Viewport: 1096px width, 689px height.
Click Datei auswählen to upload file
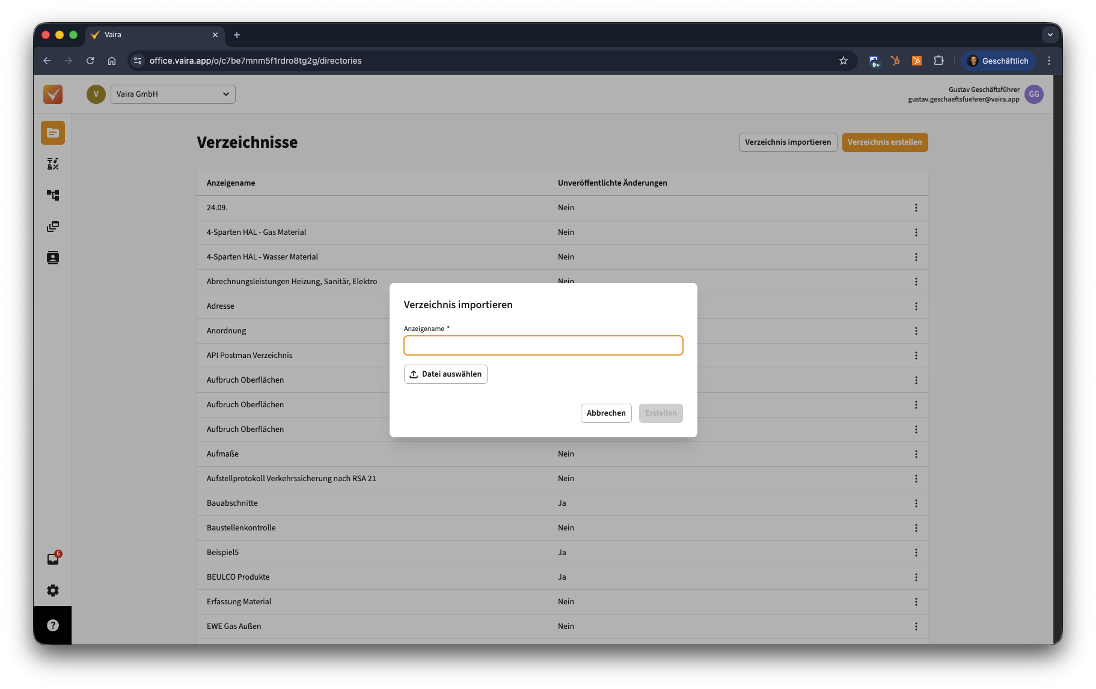pos(445,374)
